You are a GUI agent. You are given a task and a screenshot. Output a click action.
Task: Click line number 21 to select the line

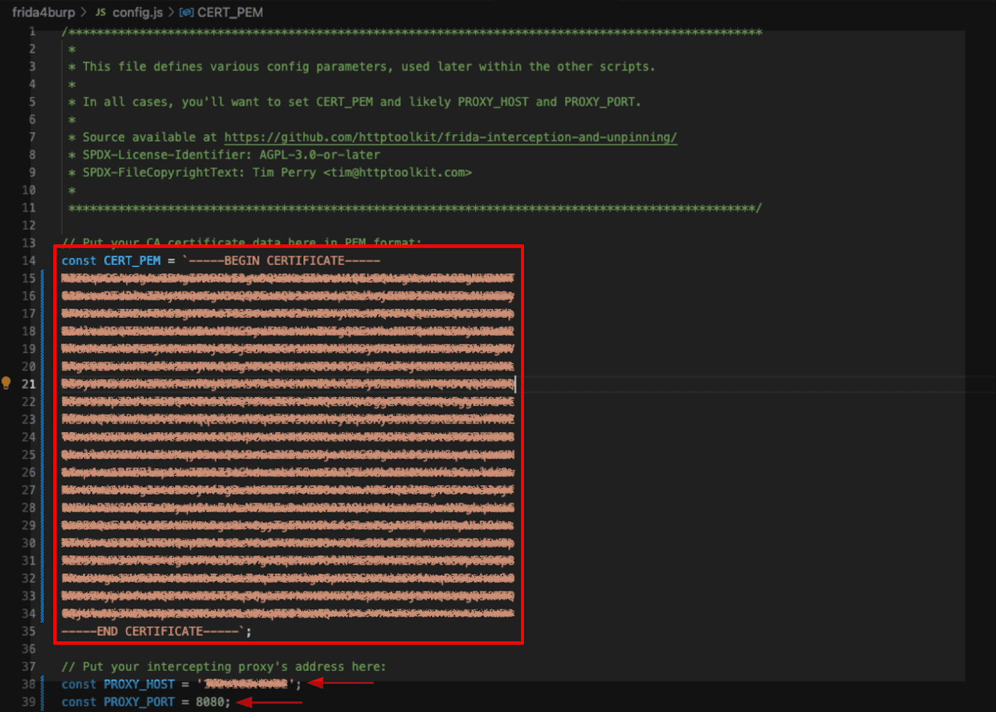pos(29,384)
